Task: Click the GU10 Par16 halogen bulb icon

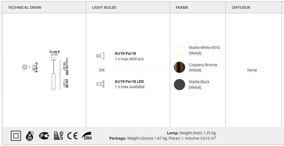Action: click(x=100, y=56)
